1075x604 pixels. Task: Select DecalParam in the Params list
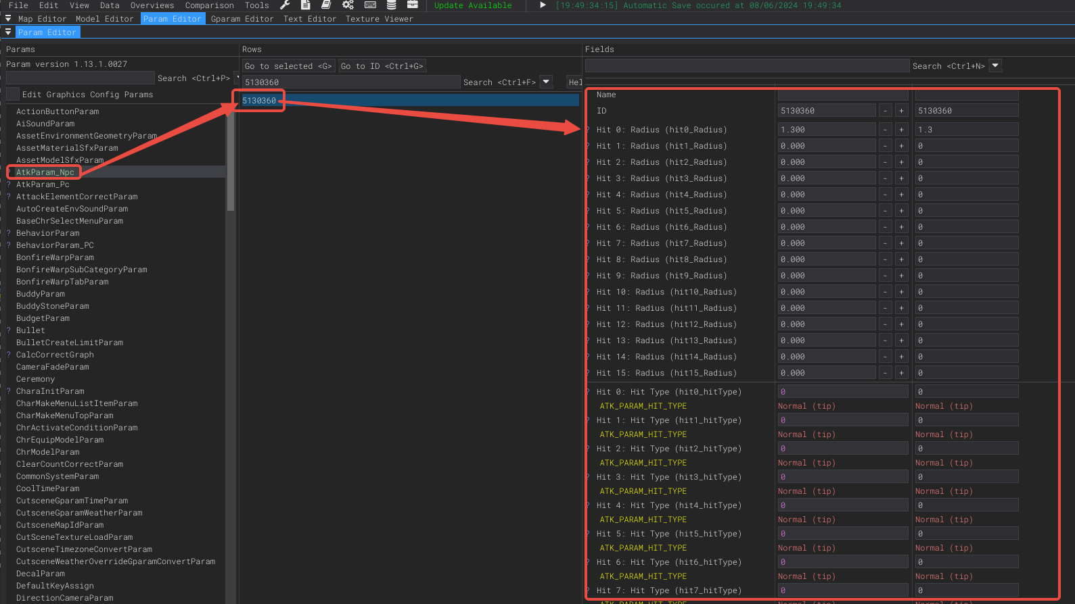(x=41, y=574)
